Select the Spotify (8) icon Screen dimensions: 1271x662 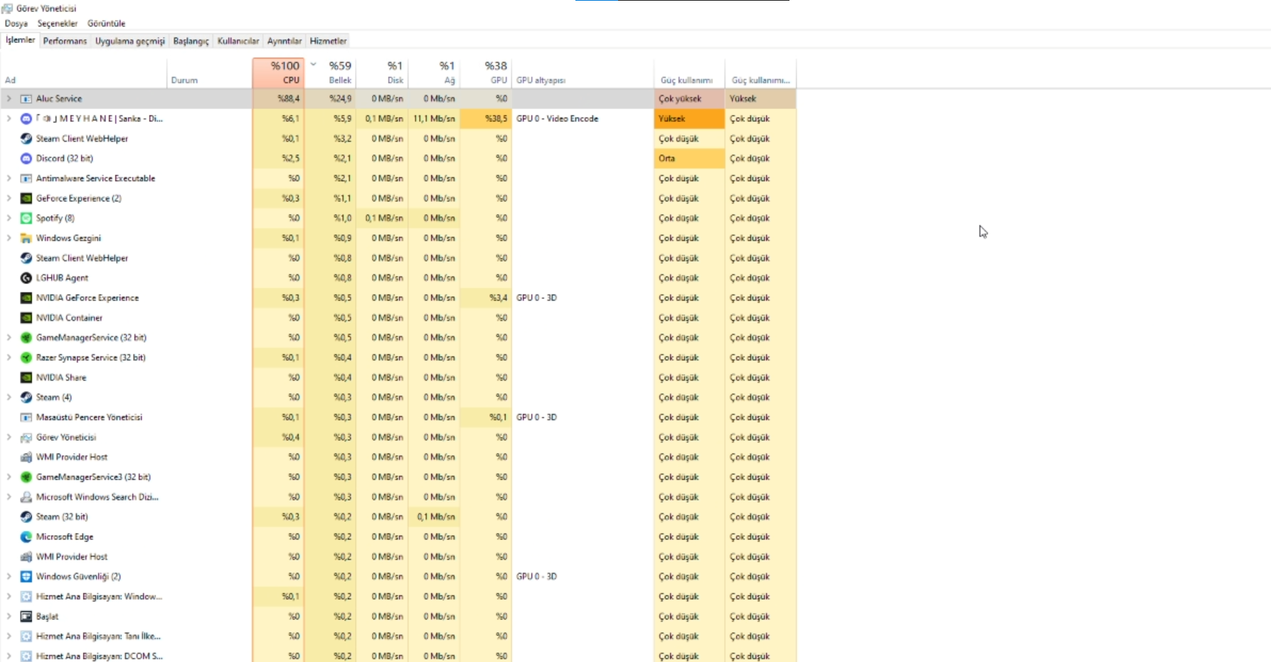click(26, 218)
